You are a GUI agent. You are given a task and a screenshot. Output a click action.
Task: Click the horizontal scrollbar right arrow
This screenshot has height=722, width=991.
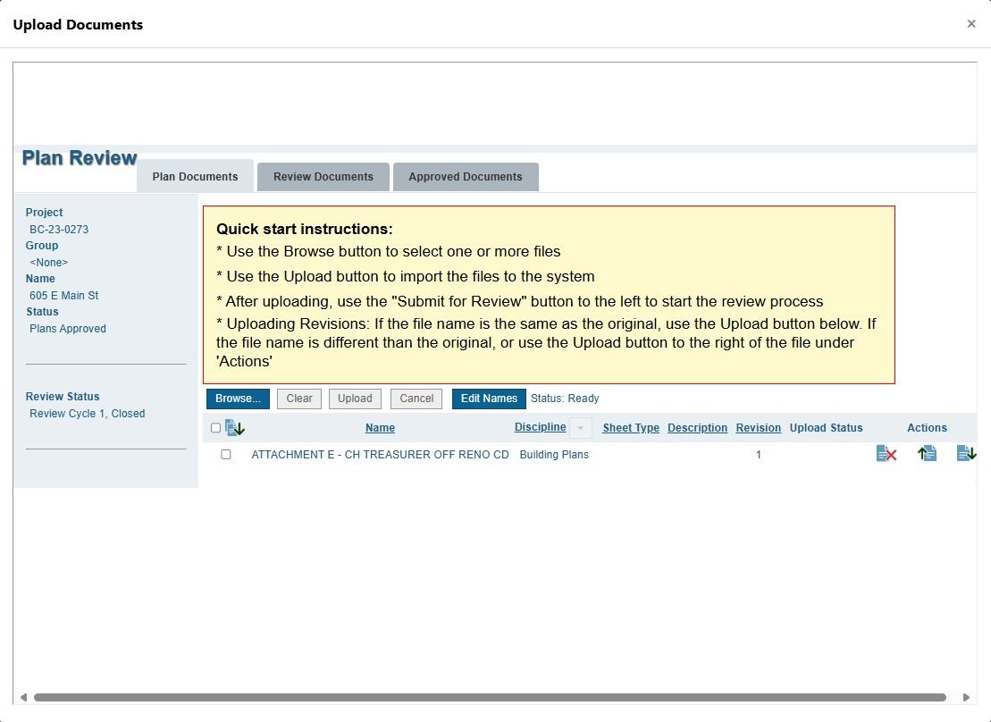tap(966, 697)
